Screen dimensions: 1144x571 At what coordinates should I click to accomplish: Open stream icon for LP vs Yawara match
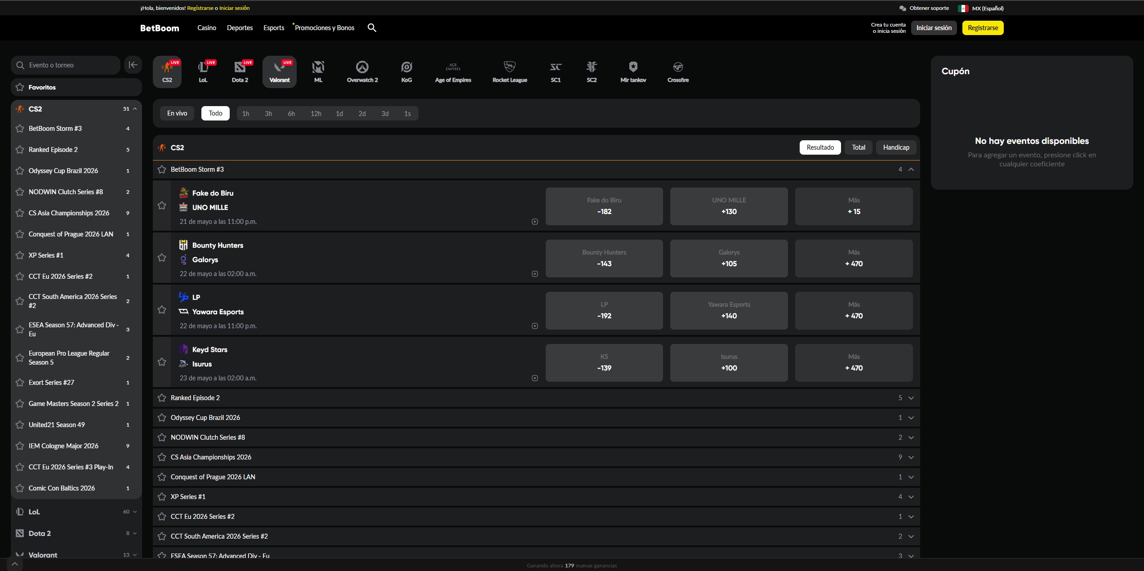[x=535, y=326]
